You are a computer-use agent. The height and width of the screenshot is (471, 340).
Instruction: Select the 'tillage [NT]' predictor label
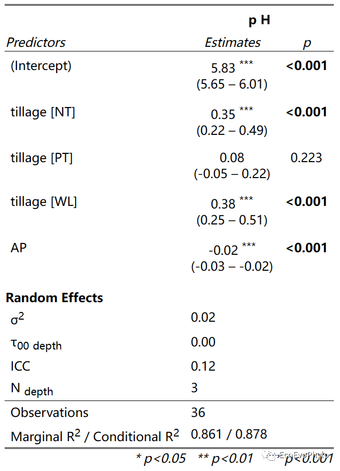click(x=43, y=112)
